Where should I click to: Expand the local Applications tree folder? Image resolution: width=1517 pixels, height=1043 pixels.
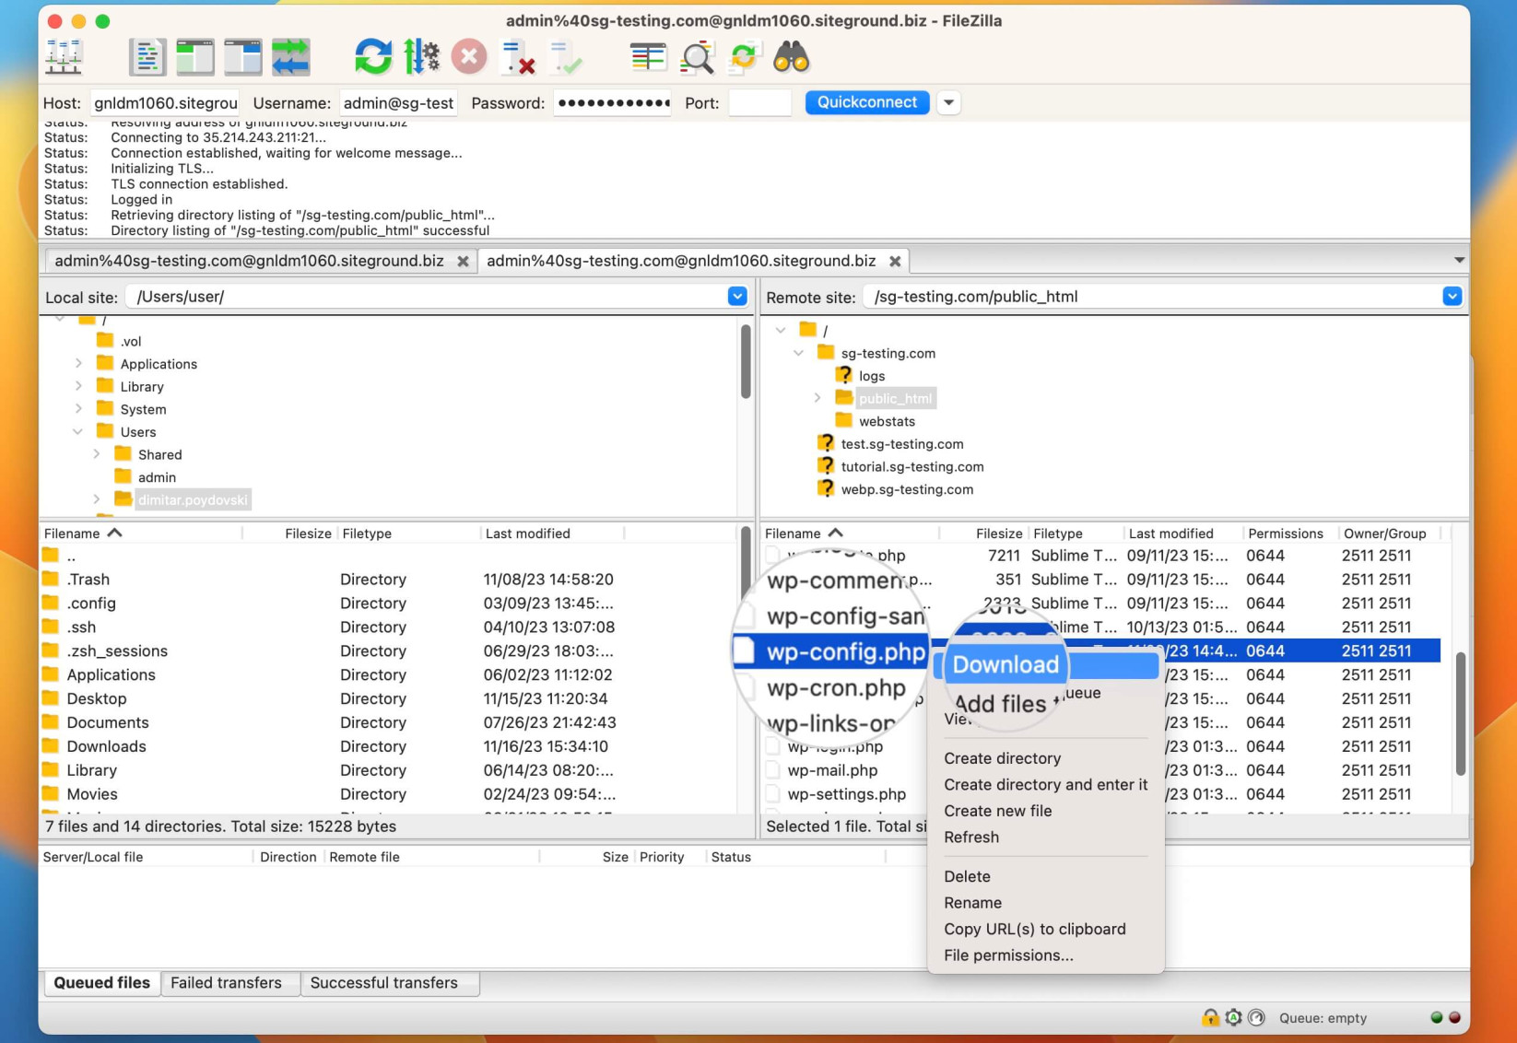78,364
